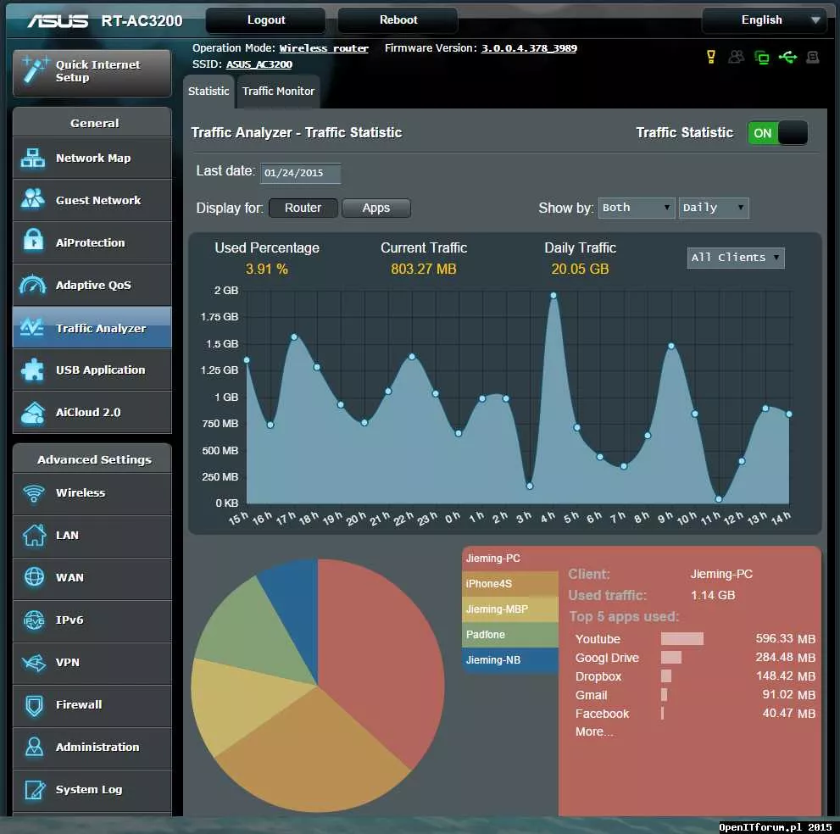Image resolution: width=840 pixels, height=834 pixels.
Task: Click the Dropbox app row label
Action: coord(598,676)
